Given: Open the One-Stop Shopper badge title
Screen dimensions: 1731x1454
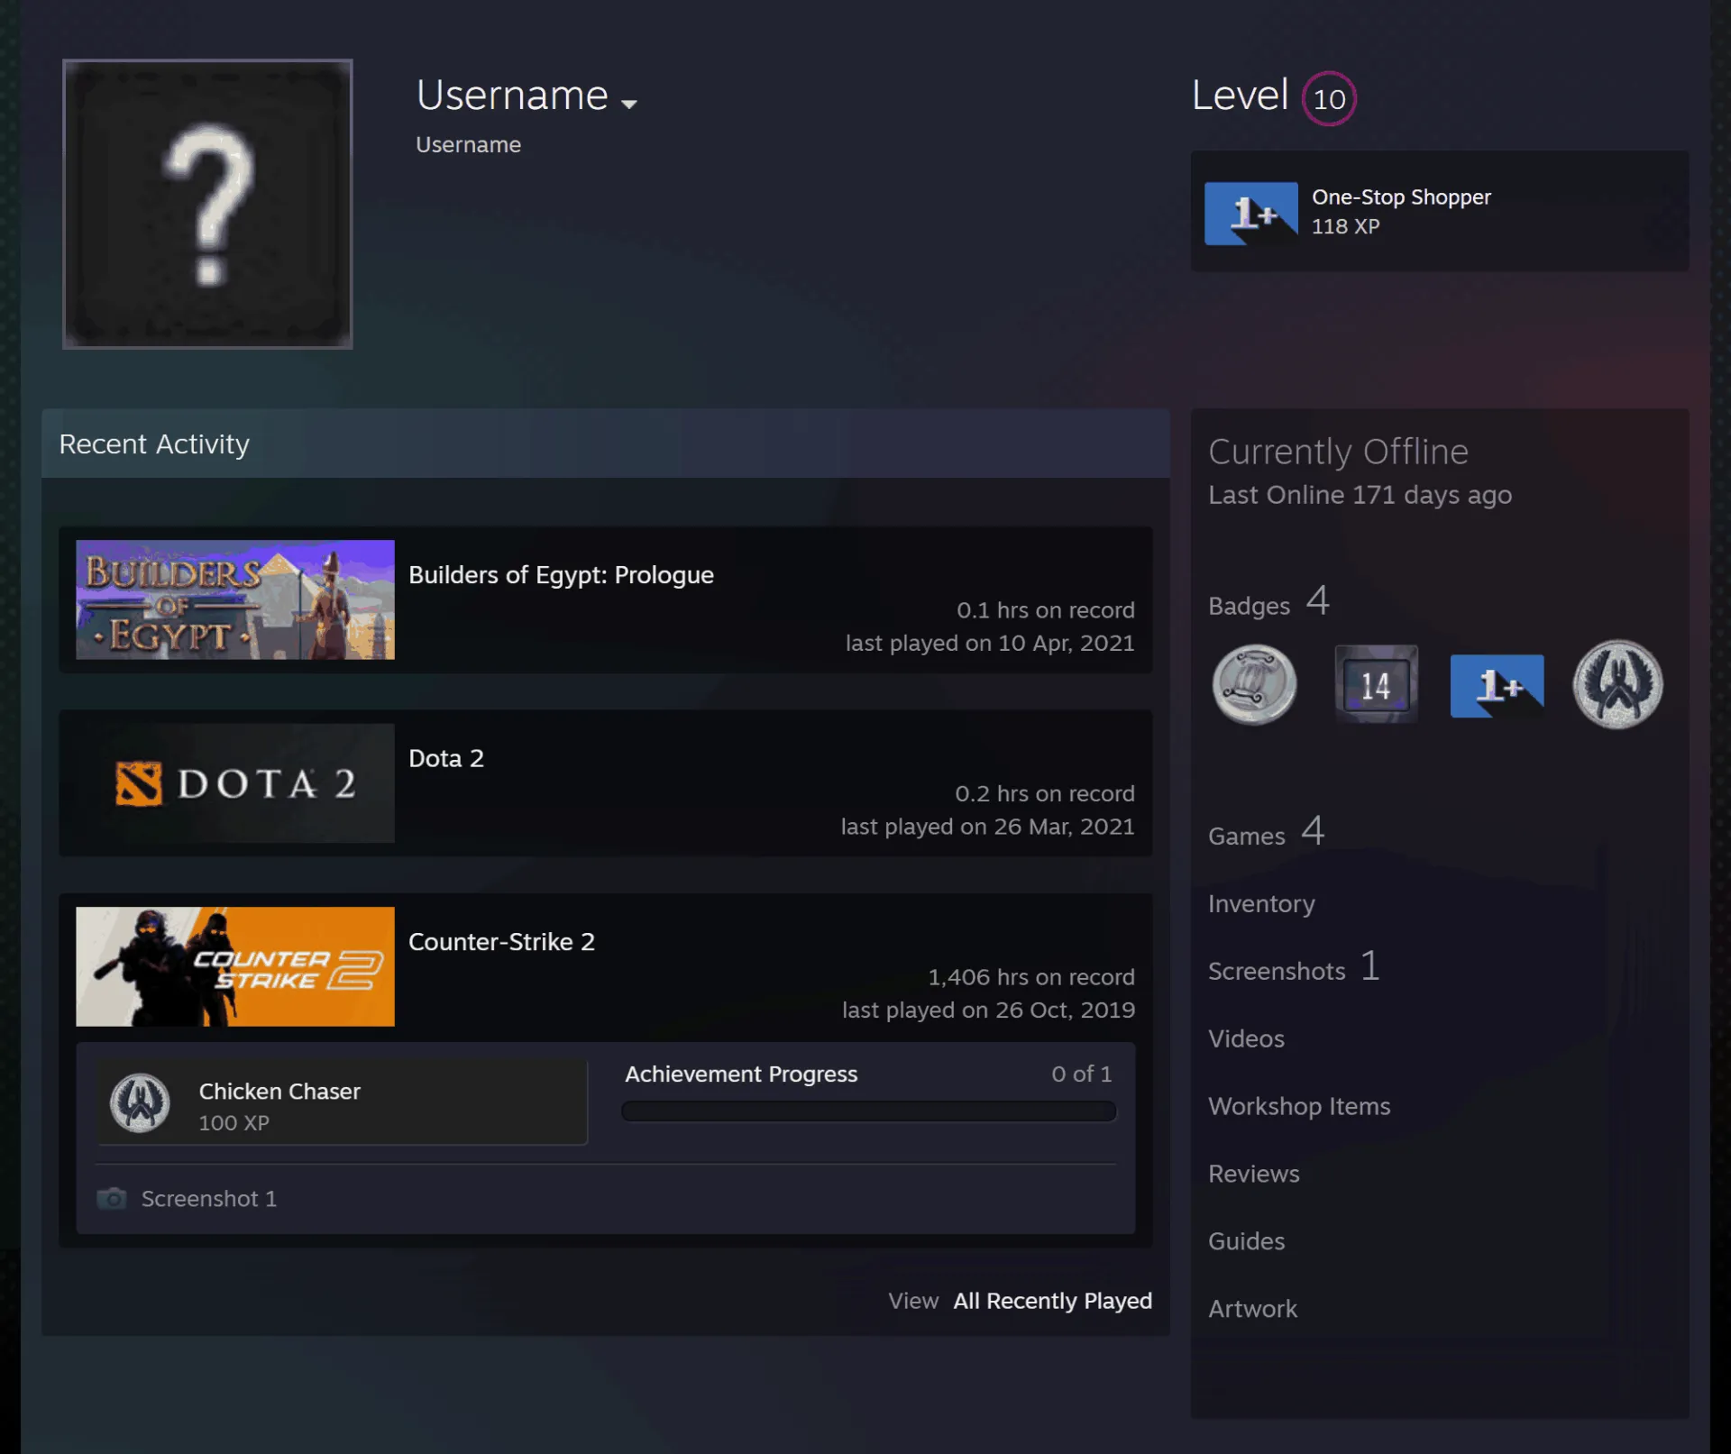Looking at the screenshot, I should click(x=1401, y=197).
